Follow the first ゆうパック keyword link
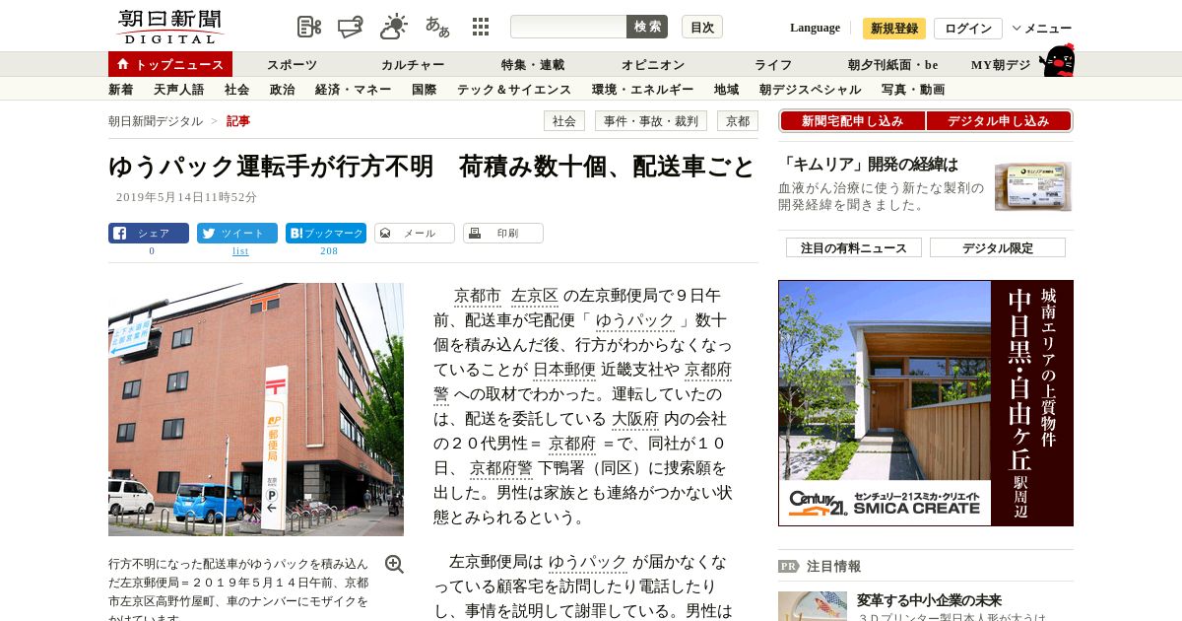 (634, 320)
